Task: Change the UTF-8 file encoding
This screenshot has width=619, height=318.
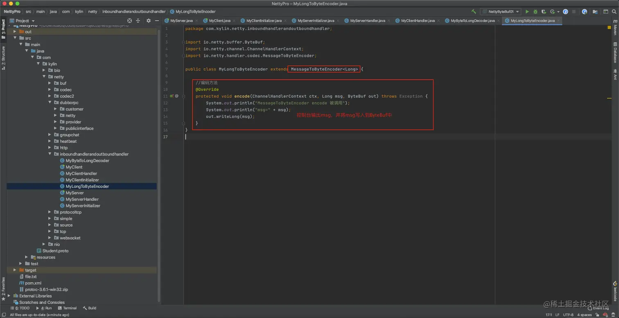Action: pyautogui.click(x=568, y=315)
